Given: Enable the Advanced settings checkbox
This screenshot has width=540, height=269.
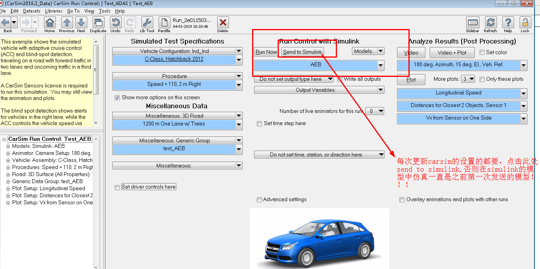Looking at the screenshot, I should pyautogui.click(x=259, y=200).
